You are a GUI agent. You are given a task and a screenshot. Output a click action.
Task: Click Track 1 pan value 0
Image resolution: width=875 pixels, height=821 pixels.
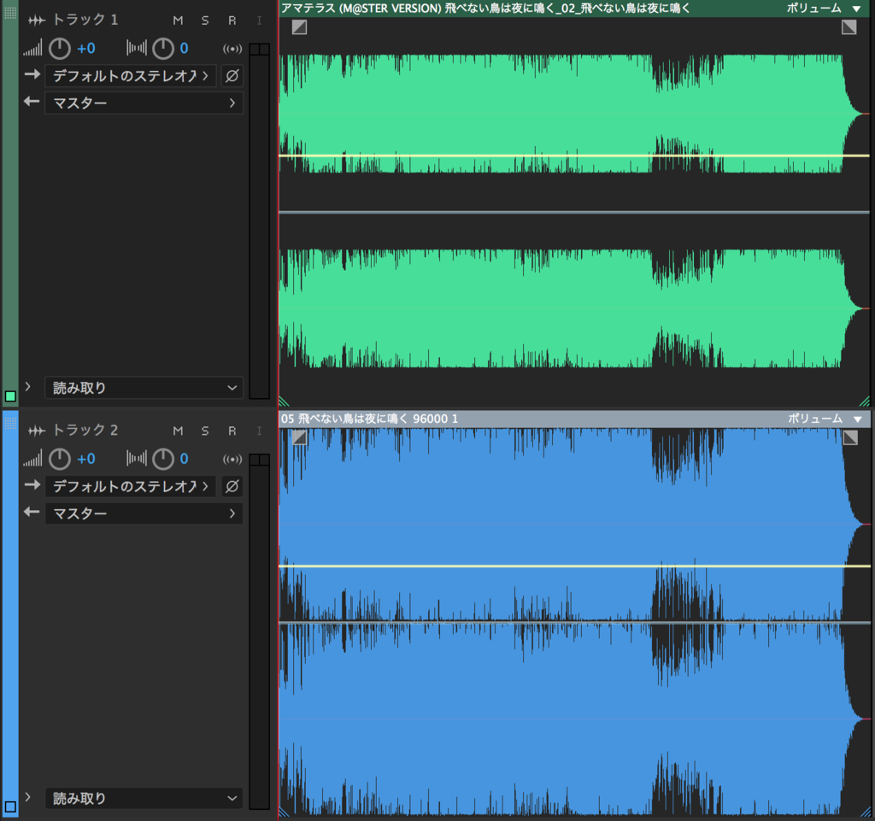point(185,49)
